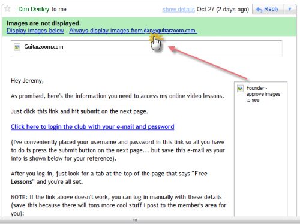Click 'As promised, here's the information' sentence
This screenshot has width=300, height=224.
118,96
